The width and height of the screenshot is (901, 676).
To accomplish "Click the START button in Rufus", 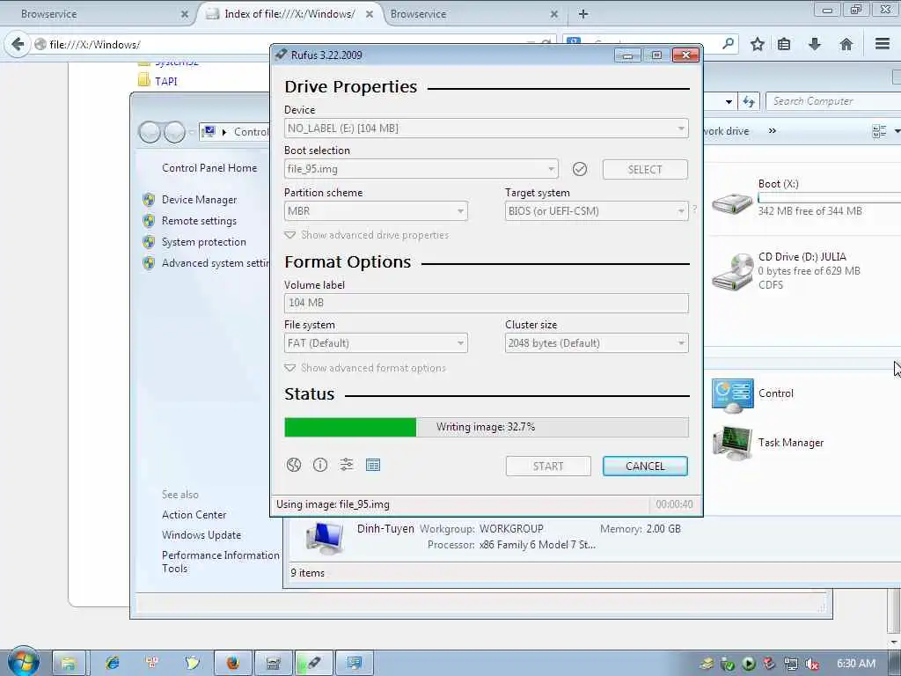I will tap(548, 467).
